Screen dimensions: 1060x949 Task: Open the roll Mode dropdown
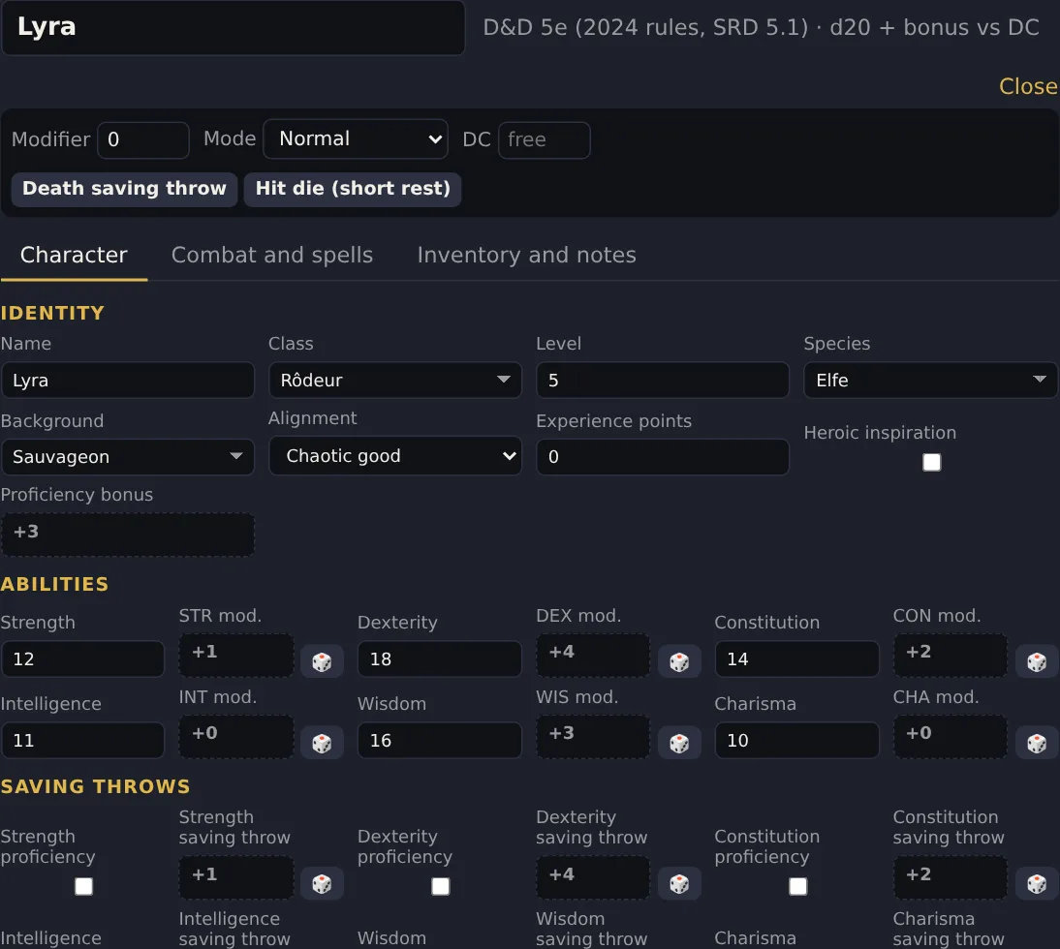356,139
